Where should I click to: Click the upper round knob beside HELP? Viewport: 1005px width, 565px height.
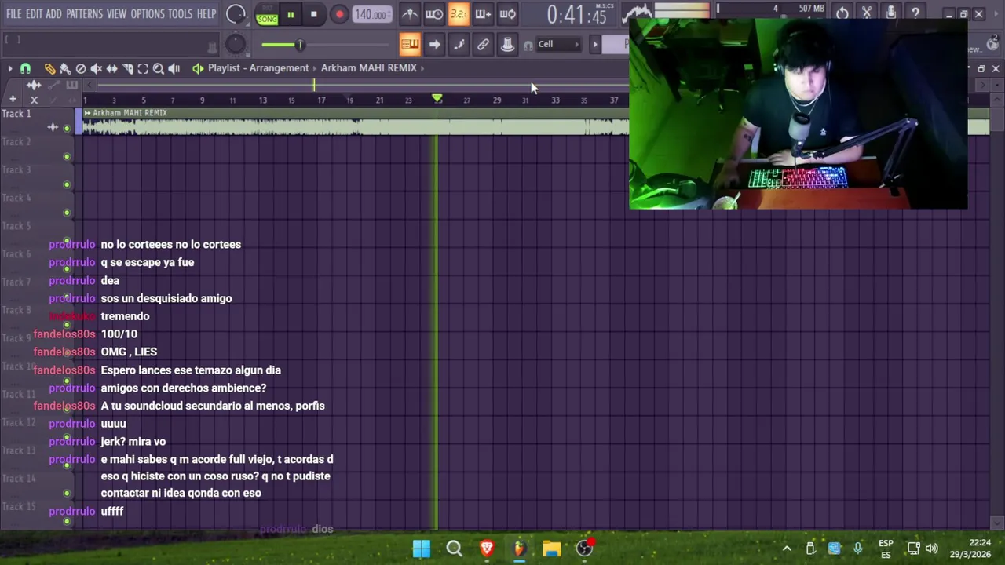click(236, 14)
